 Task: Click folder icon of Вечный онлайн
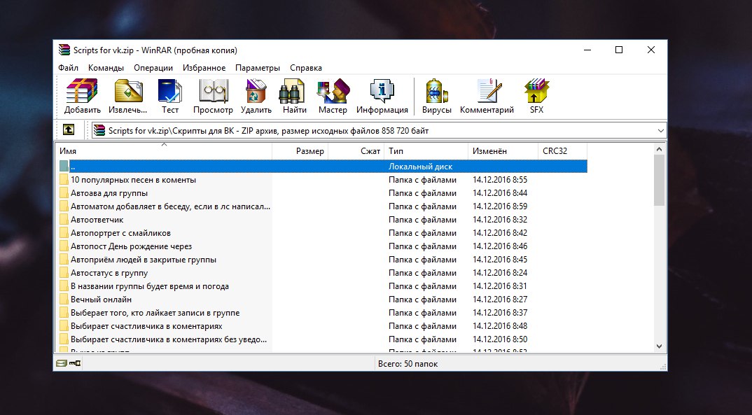(64, 300)
